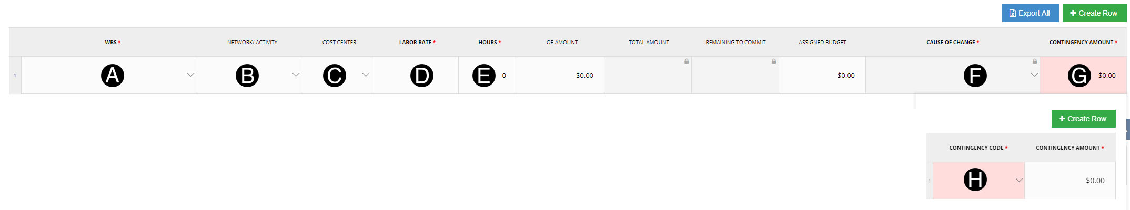Expand the Cause of Change dropdown

point(1034,75)
